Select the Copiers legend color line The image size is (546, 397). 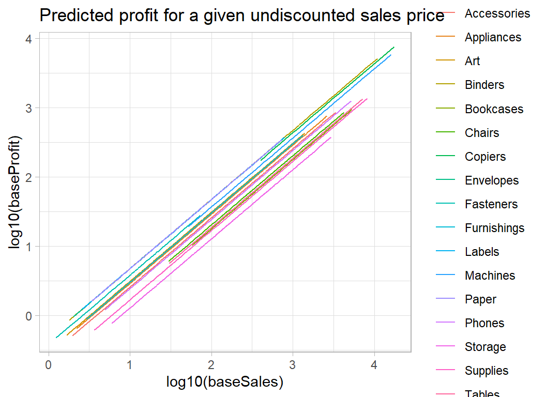pos(445,157)
